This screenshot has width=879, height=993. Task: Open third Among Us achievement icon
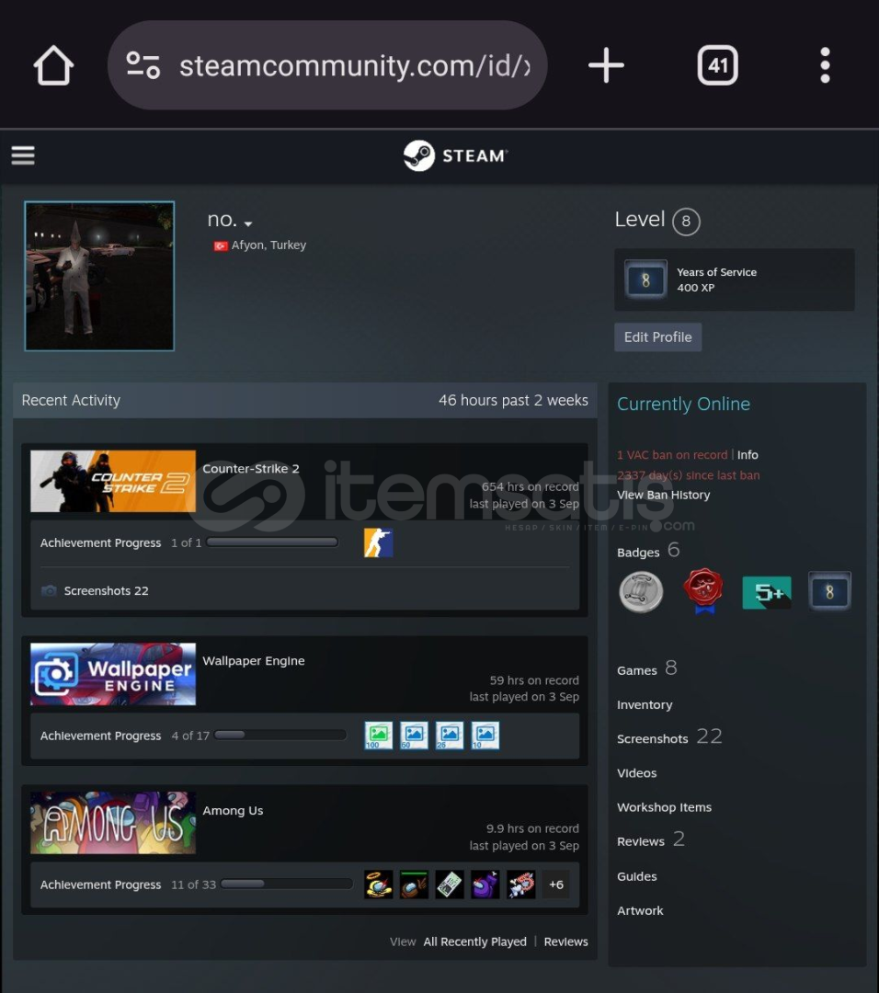449,885
